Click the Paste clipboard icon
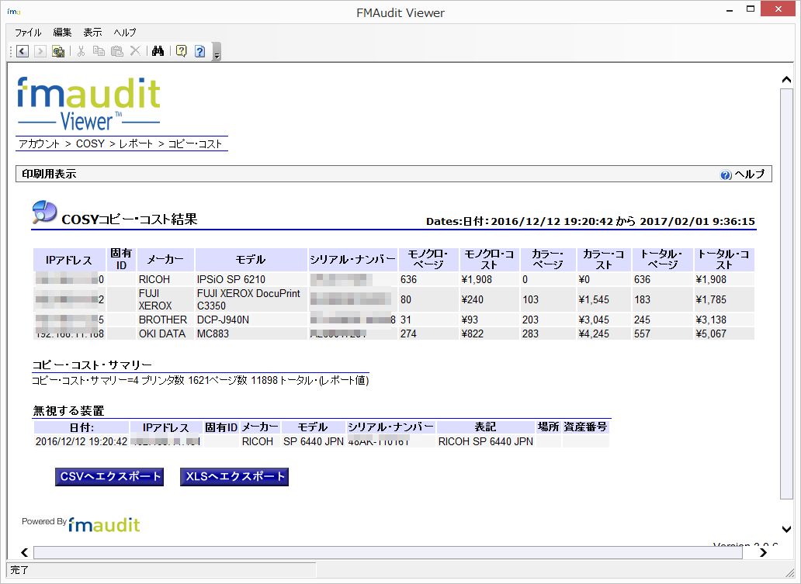 click(117, 51)
